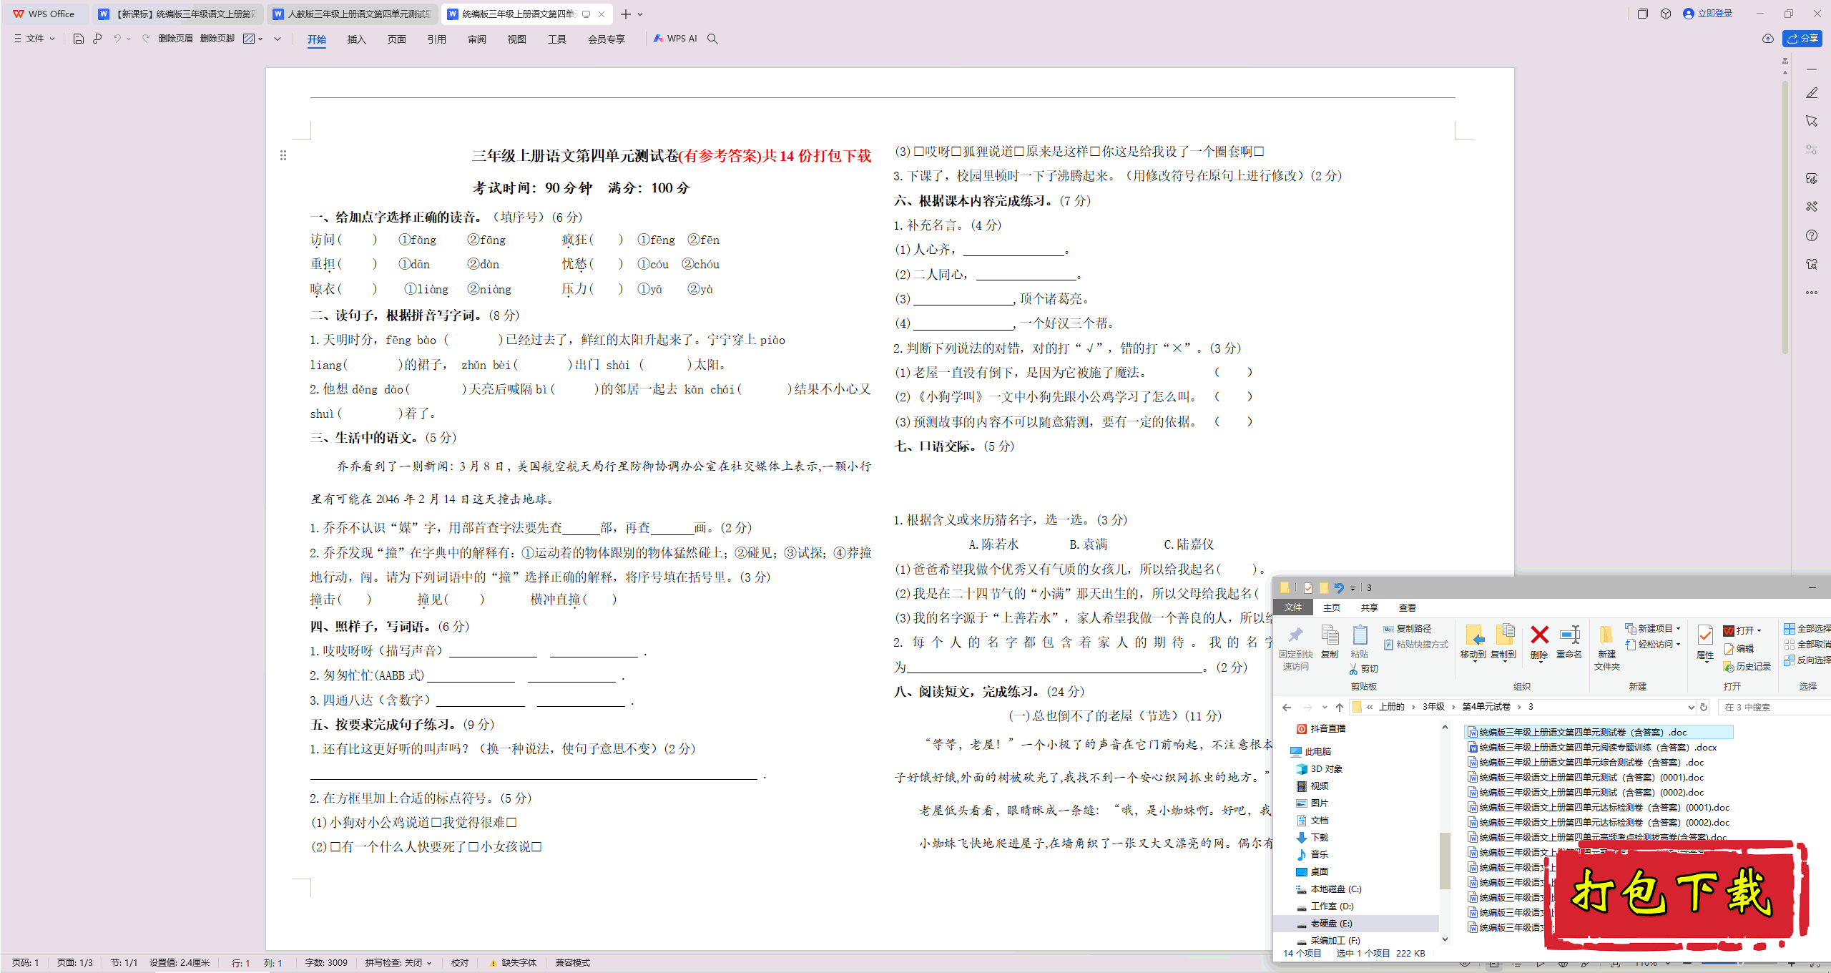Click the 复制 copy icon in Explorer clipboard group
This screenshot has height=973, width=1831.
click(x=1330, y=635)
